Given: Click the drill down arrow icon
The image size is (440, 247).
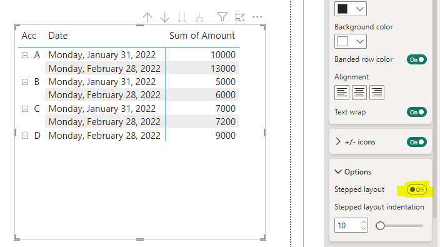Looking at the screenshot, I should pyautogui.click(x=165, y=18).
